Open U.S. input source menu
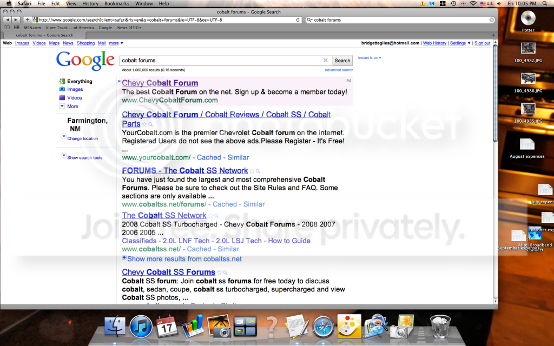 pos(486,4)
